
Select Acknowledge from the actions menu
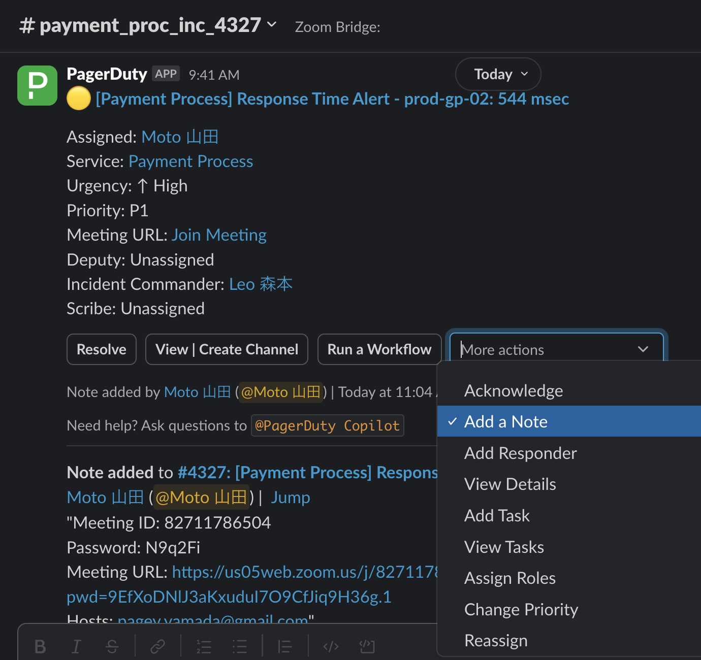pyautogui.click(x=513, y=390)
